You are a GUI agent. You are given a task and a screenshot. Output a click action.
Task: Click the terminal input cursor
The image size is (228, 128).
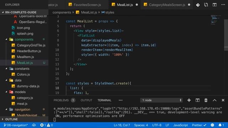coord(55,119)
